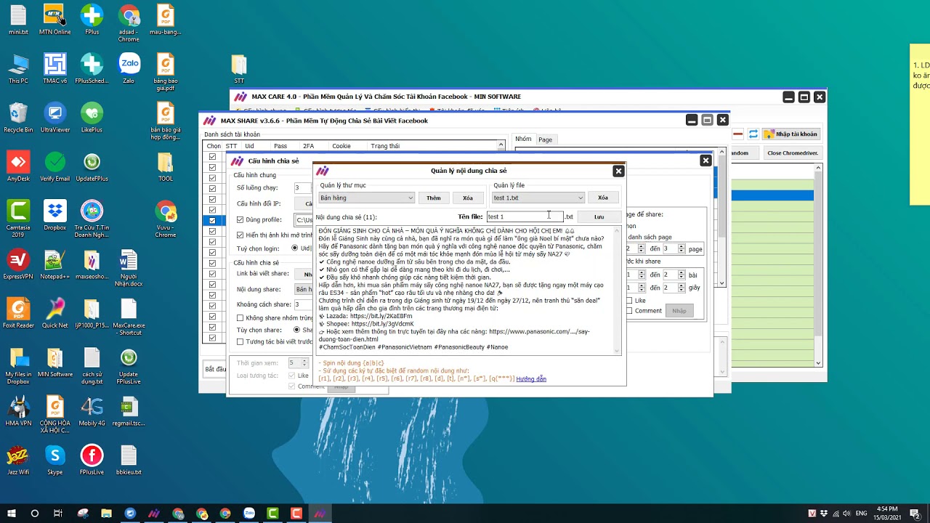Open the Camtasia 2019 desktop icon
The width and height of the screenshot is (930, 523).
pos(18,218)
